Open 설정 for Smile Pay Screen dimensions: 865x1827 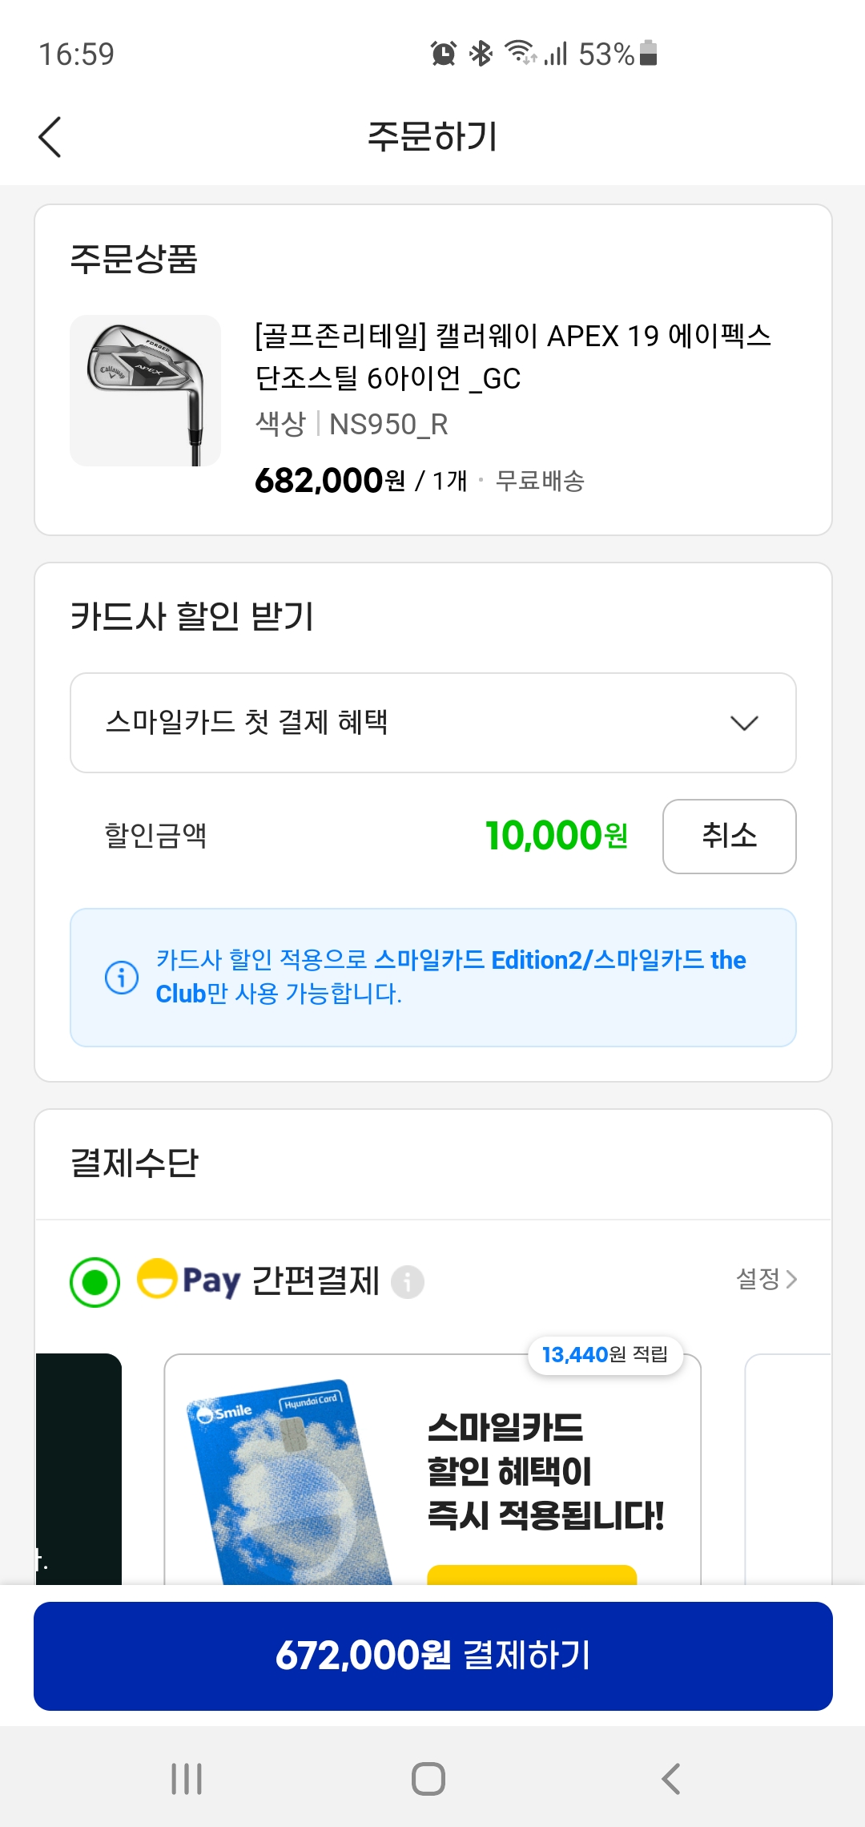pos(766,1279)
